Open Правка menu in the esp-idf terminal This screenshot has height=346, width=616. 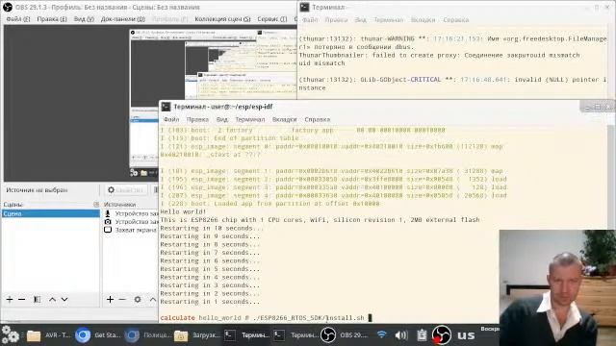point(197,119)
